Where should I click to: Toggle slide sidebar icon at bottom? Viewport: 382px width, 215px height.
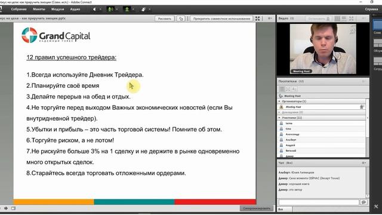click(x=13, y=208)
